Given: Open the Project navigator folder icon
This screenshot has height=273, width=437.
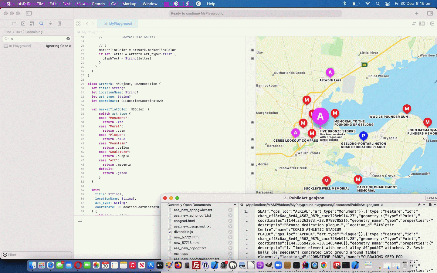Looking at the screenshot, I should point(14,23).
